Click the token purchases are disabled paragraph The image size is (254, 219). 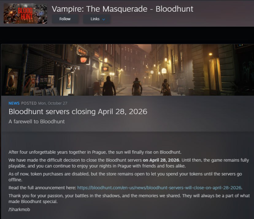[125, 177]
